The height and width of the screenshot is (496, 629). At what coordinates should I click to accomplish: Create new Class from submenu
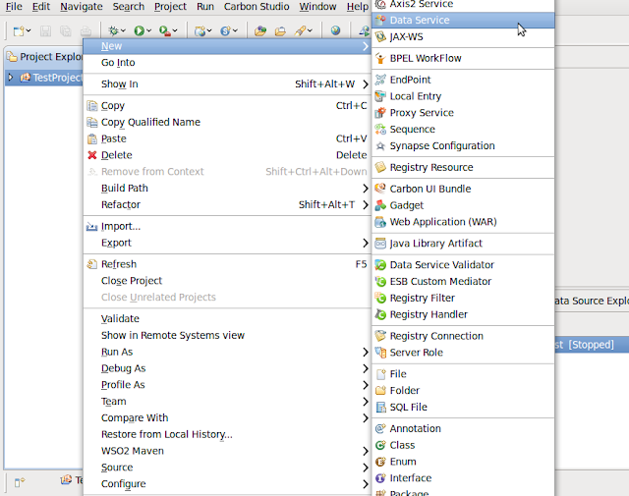pos(463,445)
